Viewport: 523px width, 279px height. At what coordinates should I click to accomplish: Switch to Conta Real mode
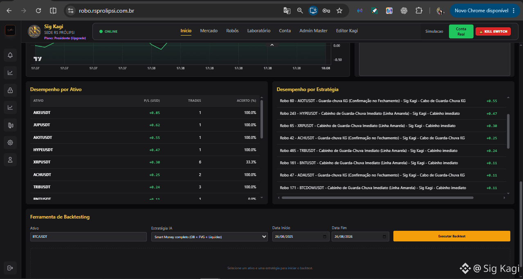point(461,31)
